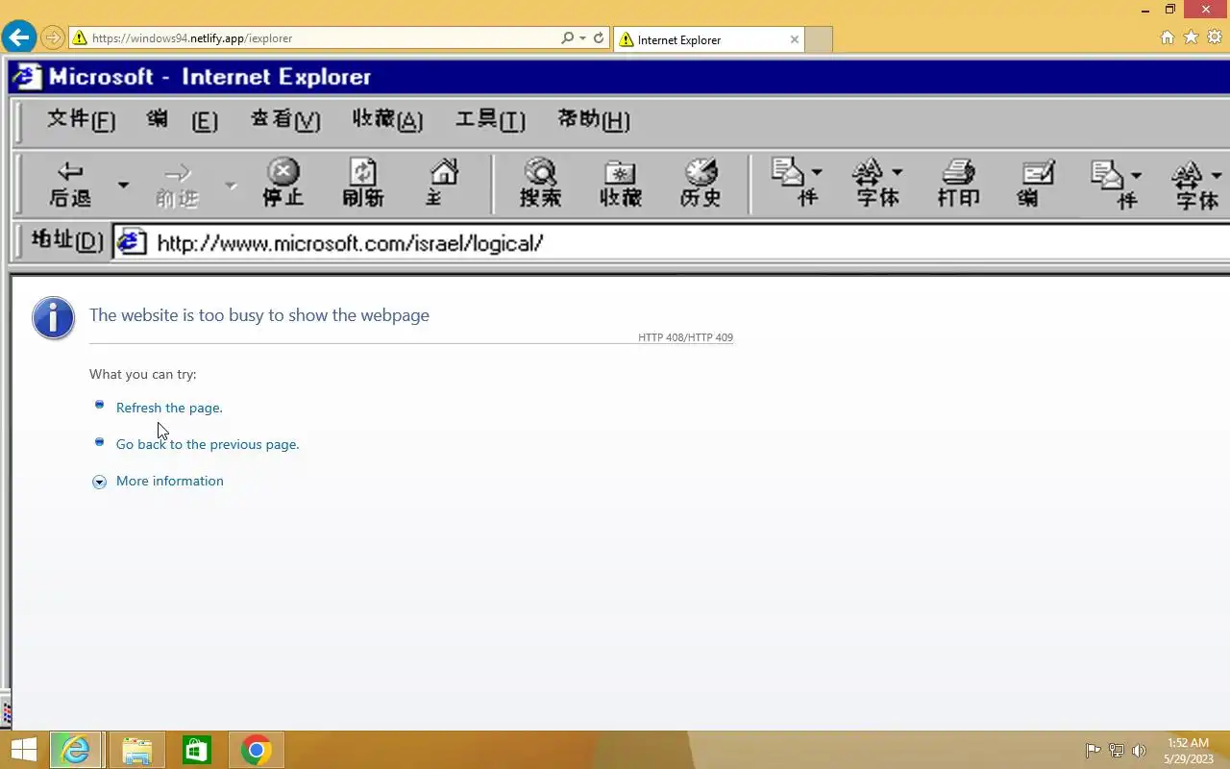This screenshot has height=769, width=1230.
Task: Open a new blank tab button
Action: pyautogui.click(x=819, y=39)
